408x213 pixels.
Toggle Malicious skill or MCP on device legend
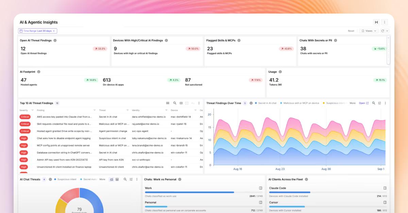point(300,103)
